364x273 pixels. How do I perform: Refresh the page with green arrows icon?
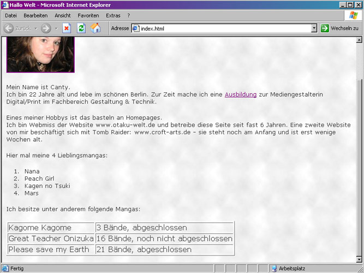[81, 28]
